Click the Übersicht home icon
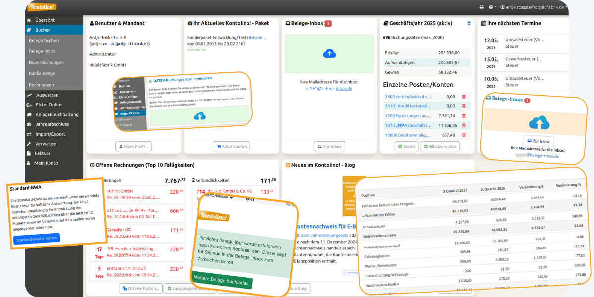The image size is (594, 297). point(29,20)
